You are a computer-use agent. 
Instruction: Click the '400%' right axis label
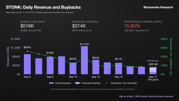pyautogui.click(x=164, y=39)
